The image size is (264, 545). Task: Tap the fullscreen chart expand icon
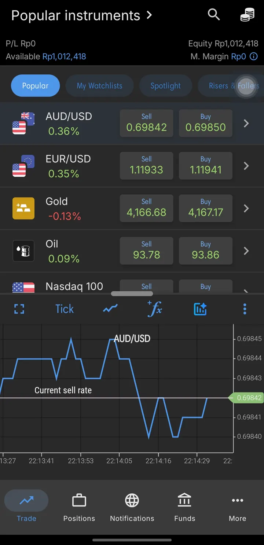(x=19, y=309)
